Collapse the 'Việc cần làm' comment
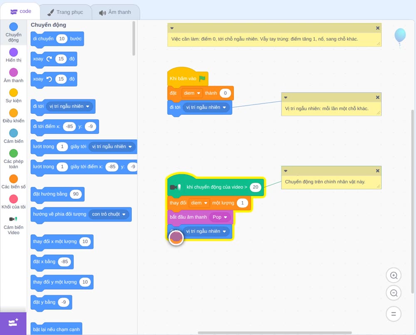 172,28
